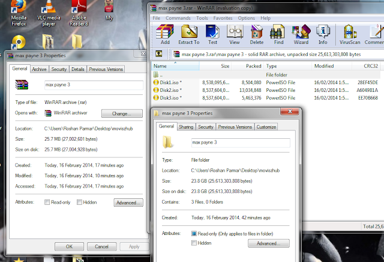Launch the Wizard tool

pyautogui.click(x=301, y=34)
